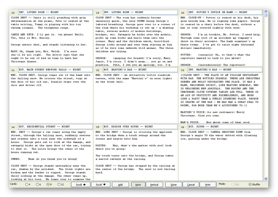
Task: Click heading field EXT. RIVER -- NIGHT
Action: pyautogui.click(x=225, y=127)
